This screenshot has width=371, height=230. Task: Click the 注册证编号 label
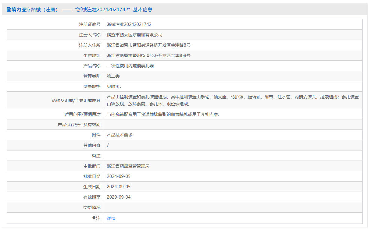[90, 24]
